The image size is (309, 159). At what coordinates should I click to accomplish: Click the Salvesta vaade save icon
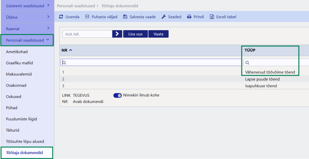(125, 17)
